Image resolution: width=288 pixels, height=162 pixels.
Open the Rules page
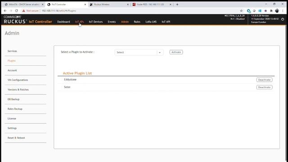(137, 22)
